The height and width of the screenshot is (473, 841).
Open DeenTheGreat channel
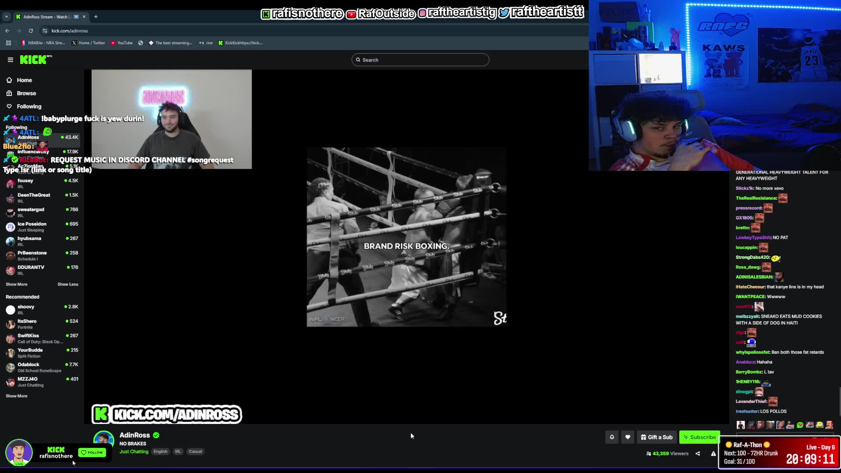42,198
